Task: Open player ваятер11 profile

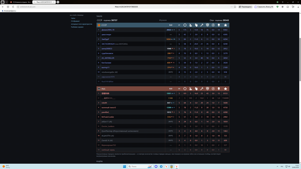Action: click(105, 67)
